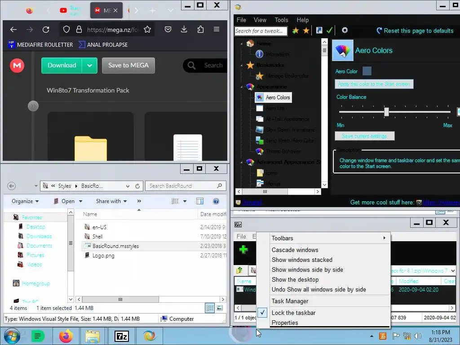460x345 pixels.
Task: Click the Color Balance slider thumb
Action: click(x=386, y=112)
